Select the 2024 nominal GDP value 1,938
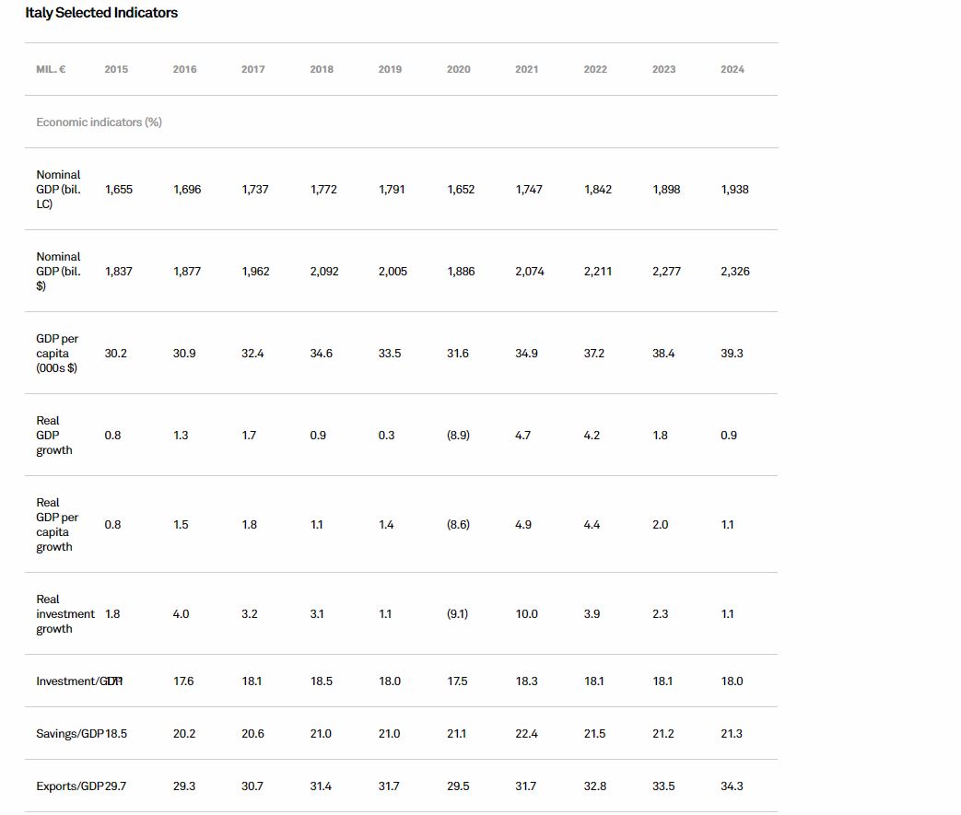Viewport: 961px width, 815px height. coord(734,189)
